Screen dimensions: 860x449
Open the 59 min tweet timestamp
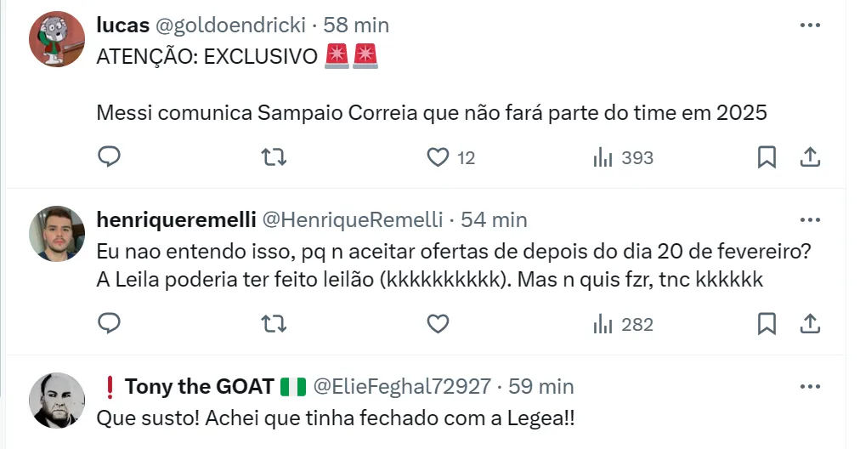point(541,386)
